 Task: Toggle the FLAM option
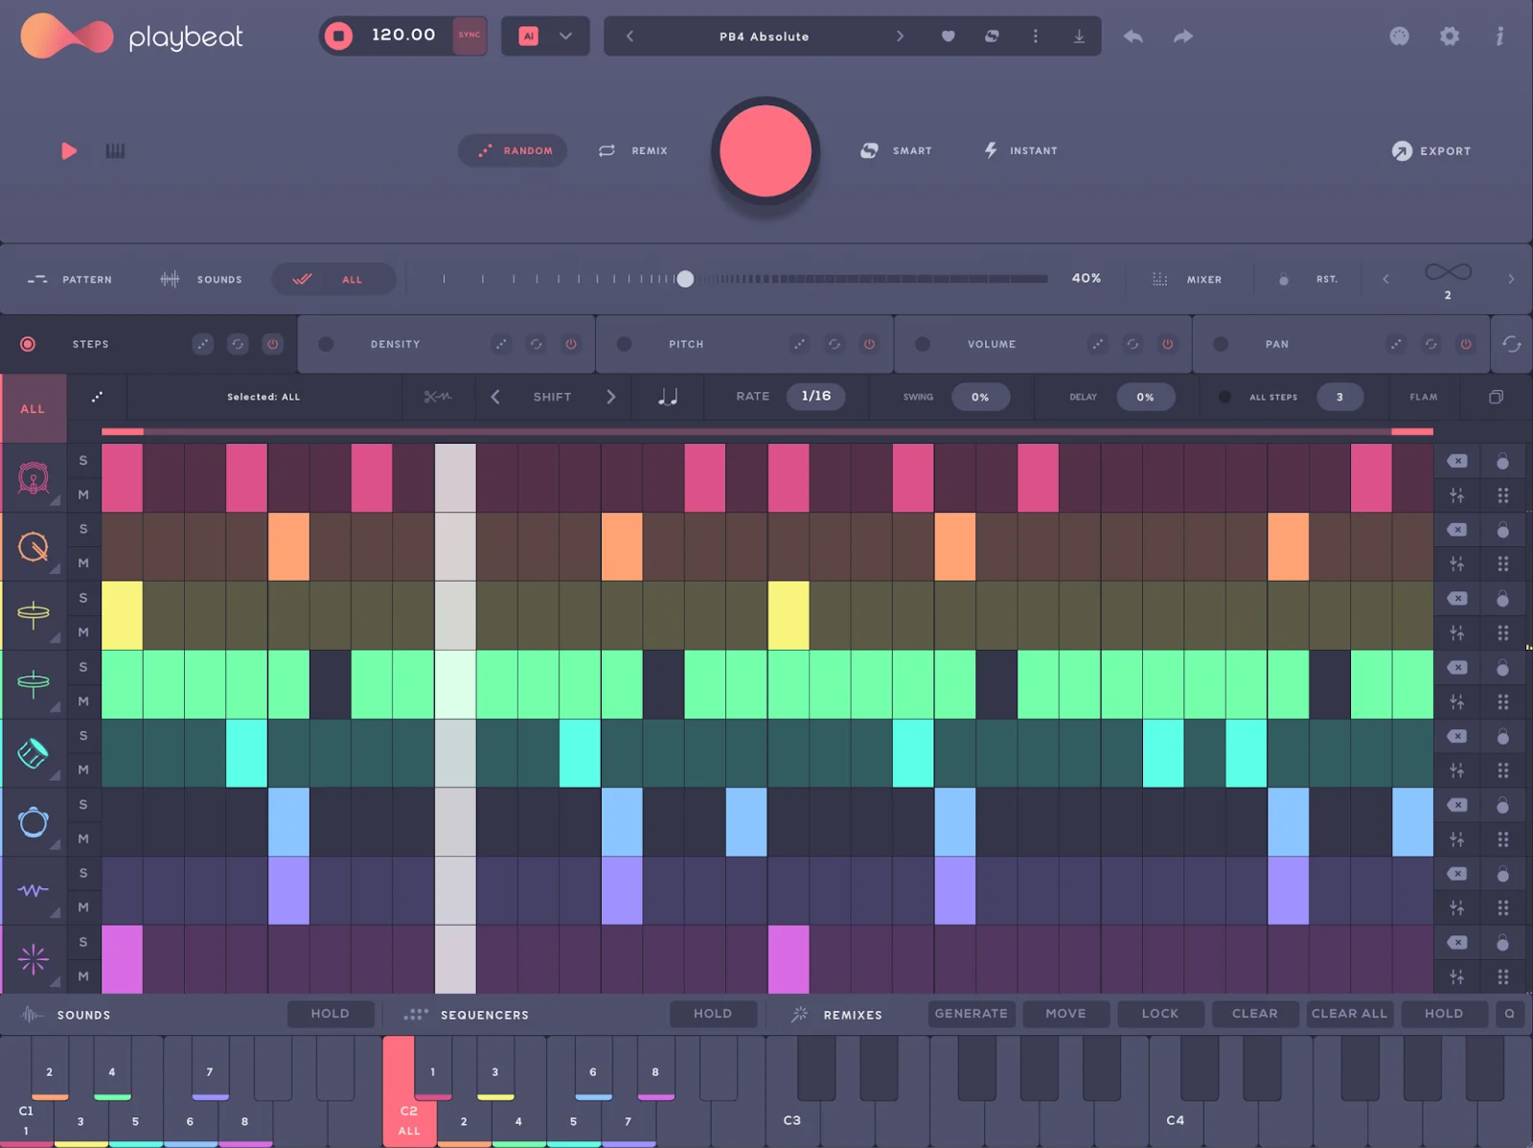tap(1424, 397)
